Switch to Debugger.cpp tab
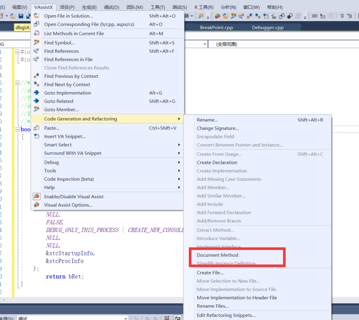This screenshot has height=320, width=359. click(x=268, y=28)
